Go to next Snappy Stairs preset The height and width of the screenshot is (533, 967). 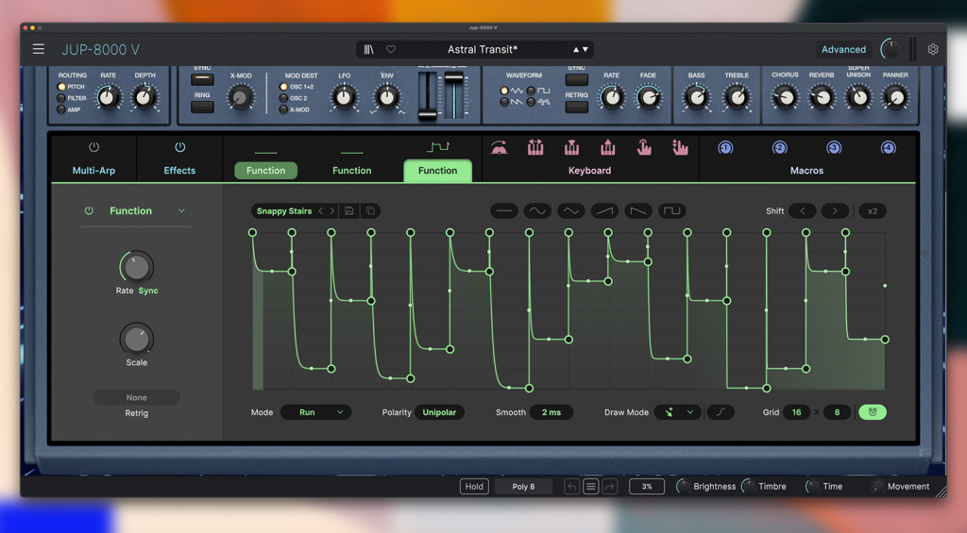[331, 210]
